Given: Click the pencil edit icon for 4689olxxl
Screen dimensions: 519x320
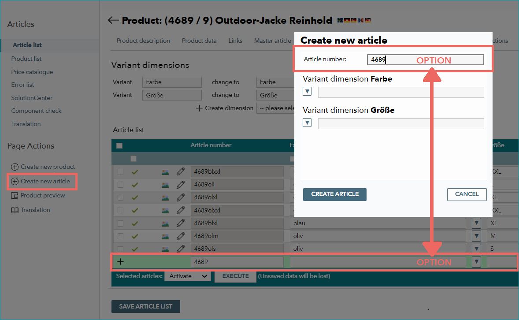Looking at the screenshot, I should coord(180,210).
